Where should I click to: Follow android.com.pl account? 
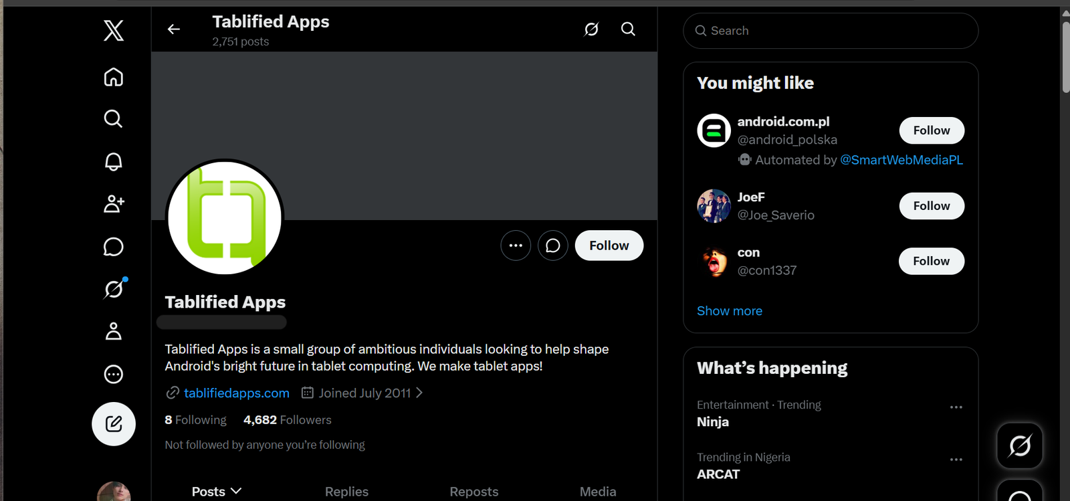932,130
